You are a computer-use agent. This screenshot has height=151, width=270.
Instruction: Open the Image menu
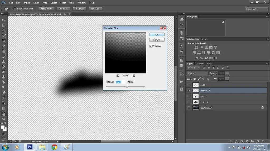[x=27, y=3]
